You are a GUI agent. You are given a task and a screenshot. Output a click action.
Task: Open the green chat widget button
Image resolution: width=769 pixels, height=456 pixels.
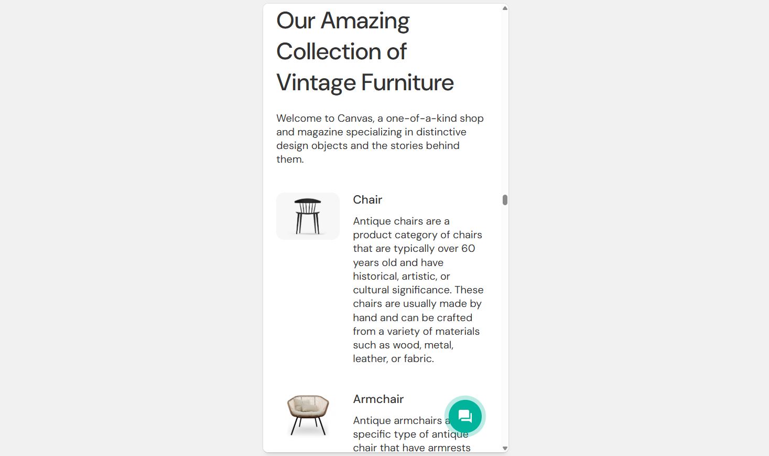coord(465,417)
